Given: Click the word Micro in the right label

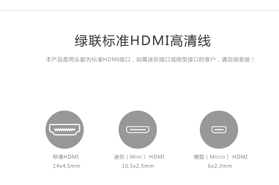Looking at the screenshot, I should point(218,157).
